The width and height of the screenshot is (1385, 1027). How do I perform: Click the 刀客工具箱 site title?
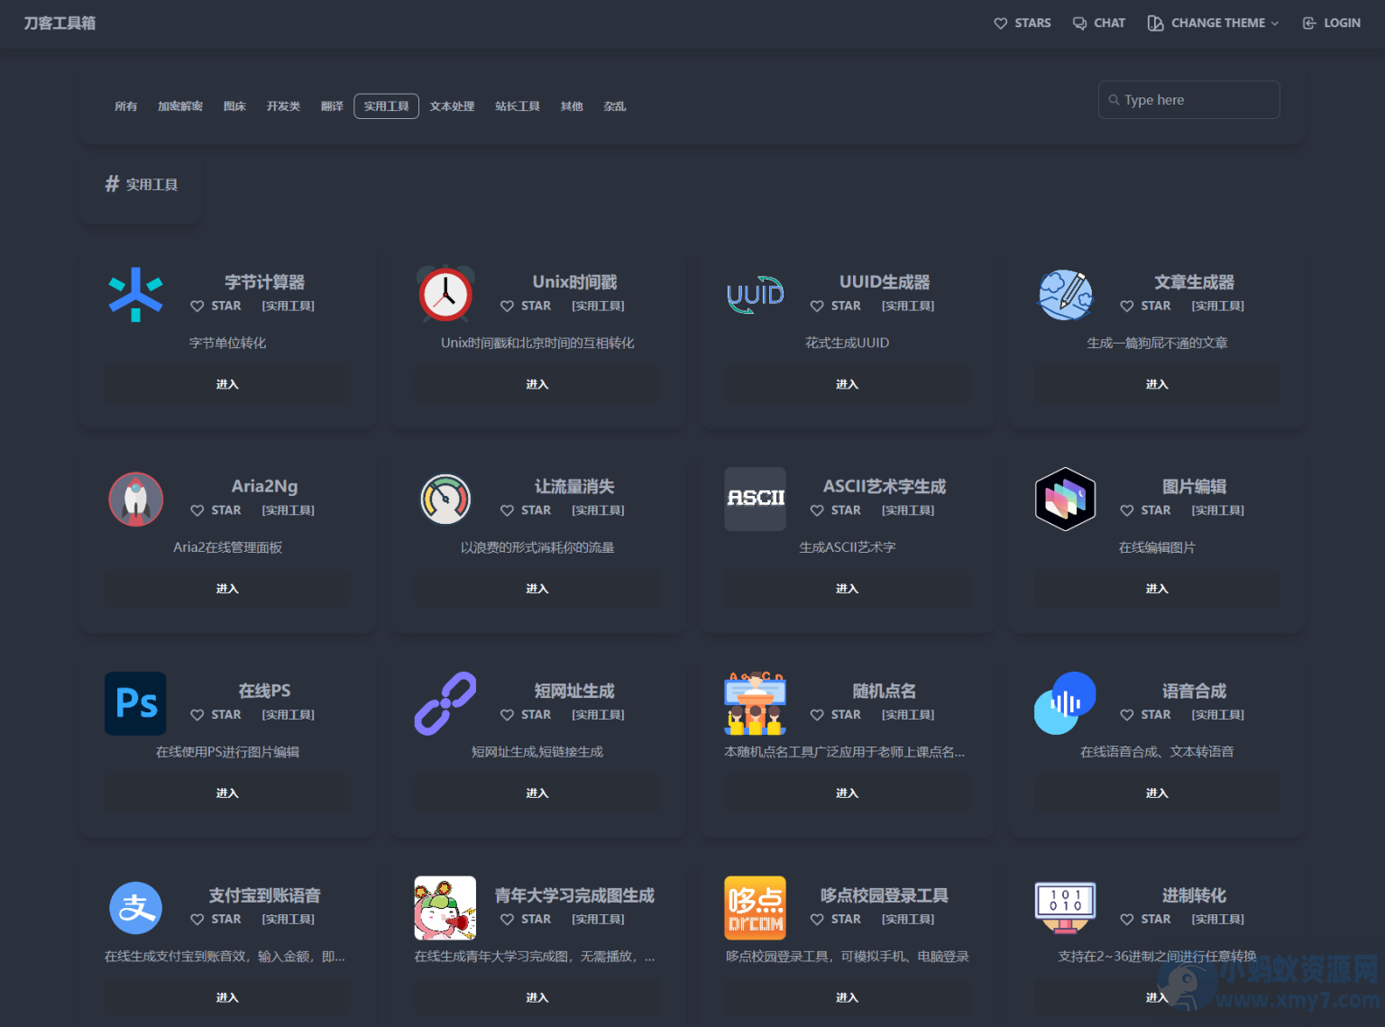[x=60, y=23]
